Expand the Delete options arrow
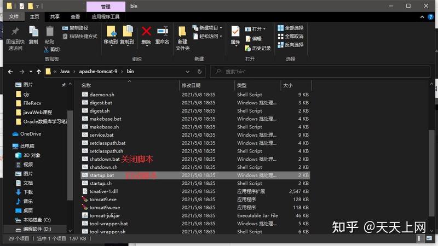The height and width of the screenshot is (246, 438). click(146, 46)
